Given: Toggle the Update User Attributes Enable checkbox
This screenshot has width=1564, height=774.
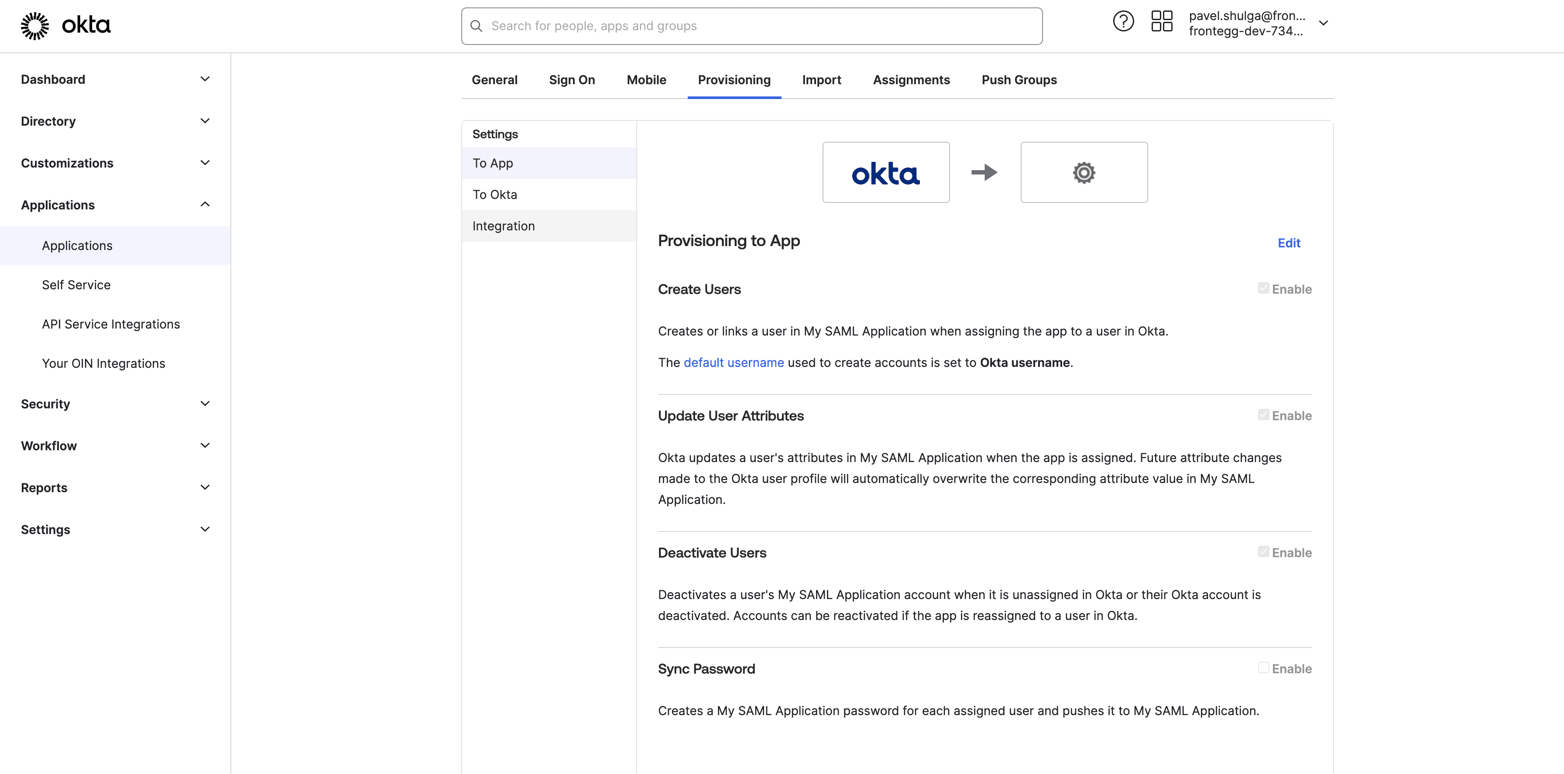Looking at the screenshot, I should tap(1263, 414).
